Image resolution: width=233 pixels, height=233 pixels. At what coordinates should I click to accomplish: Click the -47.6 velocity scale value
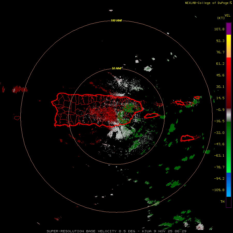(219, 144)
